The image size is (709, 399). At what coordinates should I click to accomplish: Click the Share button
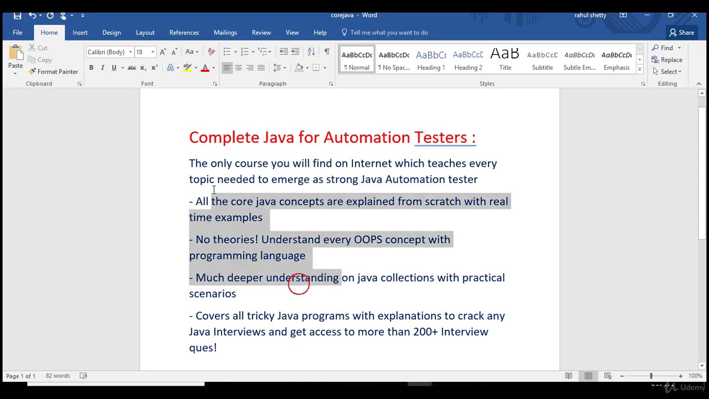point(682,33)
